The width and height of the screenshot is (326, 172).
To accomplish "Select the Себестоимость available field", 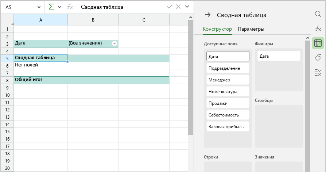I will coord(228,115).
